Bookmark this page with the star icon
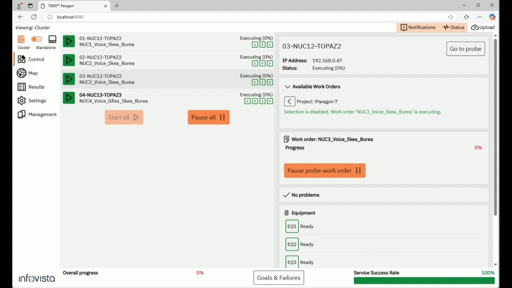Screen dimensions: 512x288 (451, 17)
